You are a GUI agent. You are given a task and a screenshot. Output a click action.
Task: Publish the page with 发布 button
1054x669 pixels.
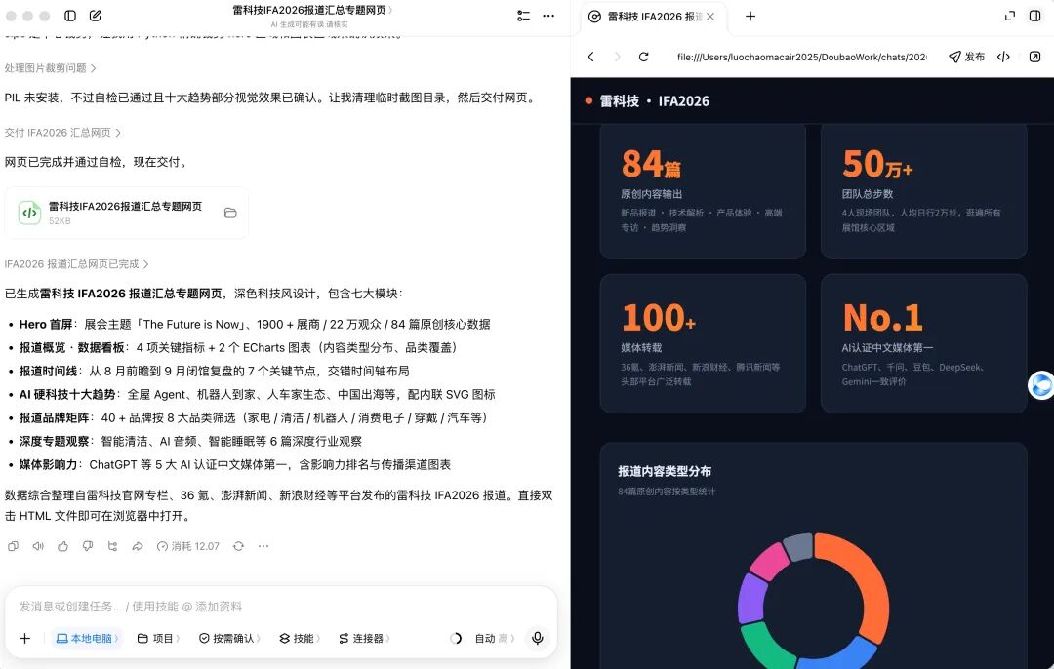pos(966,58)
